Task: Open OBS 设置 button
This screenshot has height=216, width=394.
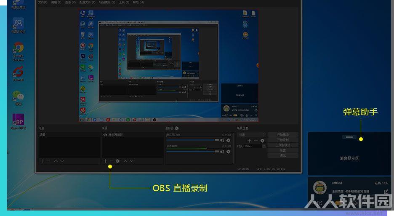Action: click(283, 150)
